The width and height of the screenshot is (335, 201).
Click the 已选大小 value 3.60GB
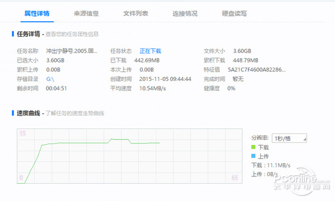[55, 60]
